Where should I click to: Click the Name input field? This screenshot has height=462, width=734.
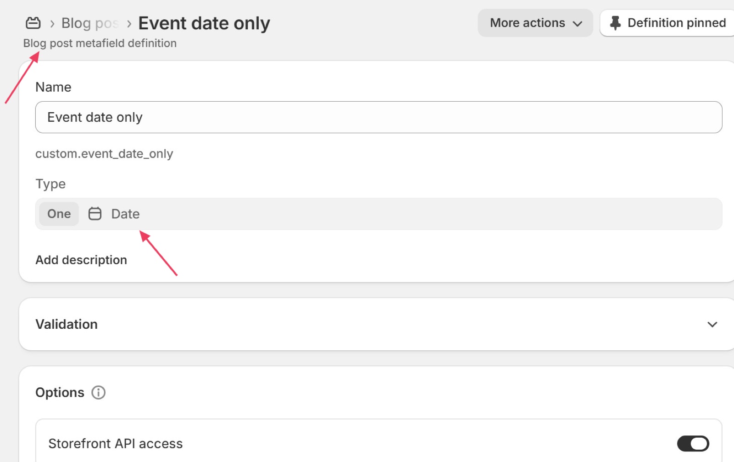[378, 117]
